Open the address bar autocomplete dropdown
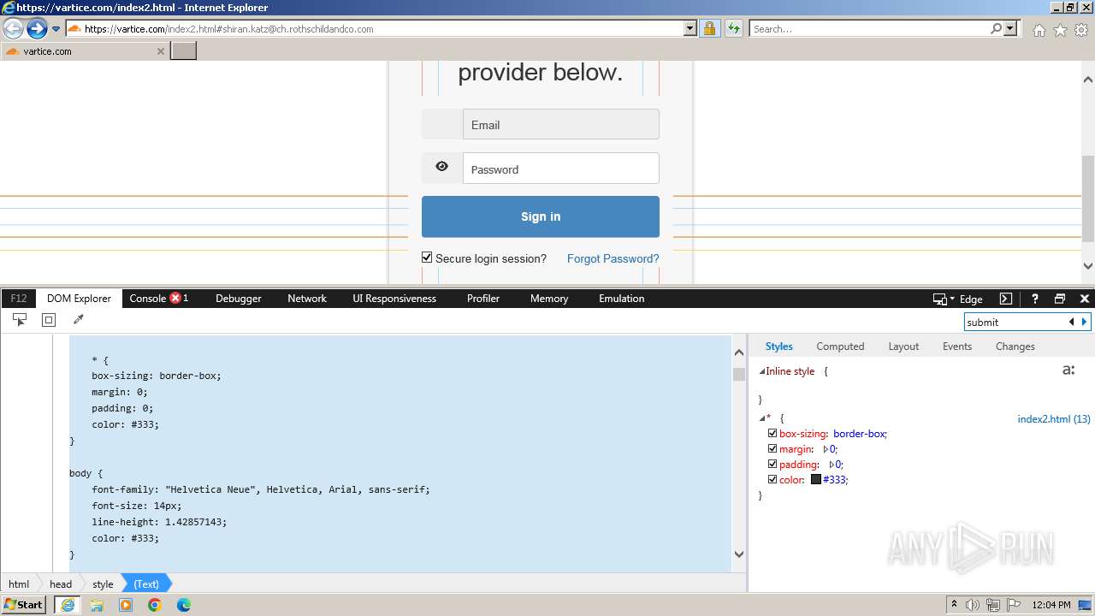 click(690, 28)
